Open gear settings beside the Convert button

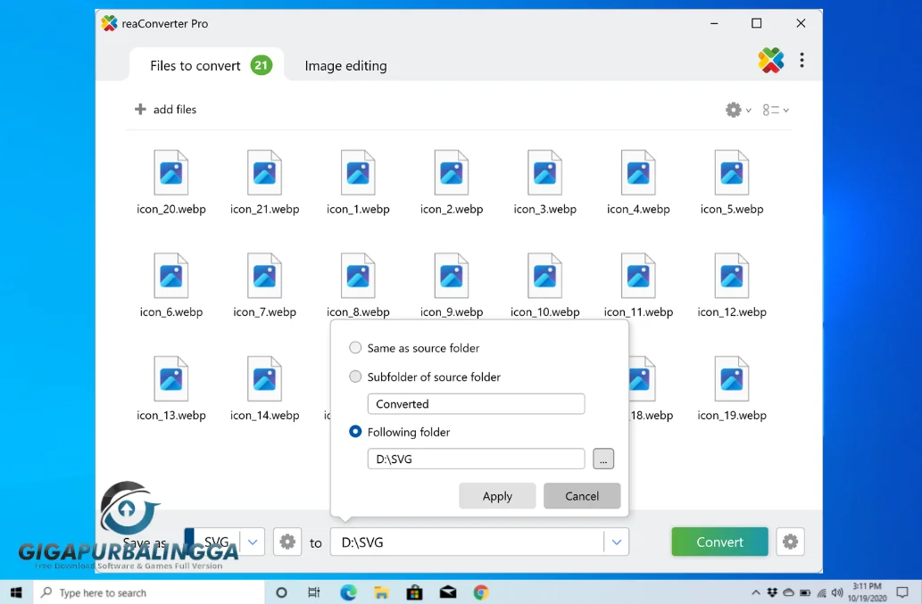click(790, 542)
